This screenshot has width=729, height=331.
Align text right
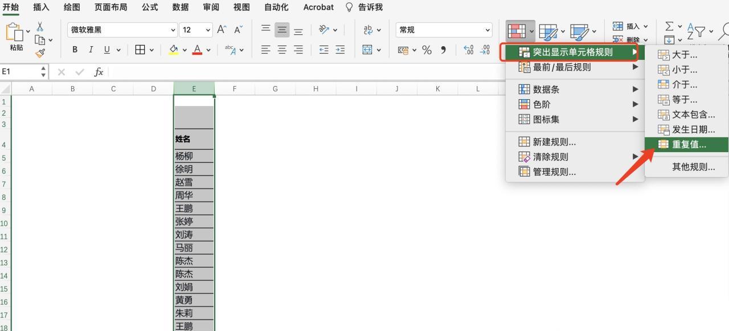tap(298, 50)
